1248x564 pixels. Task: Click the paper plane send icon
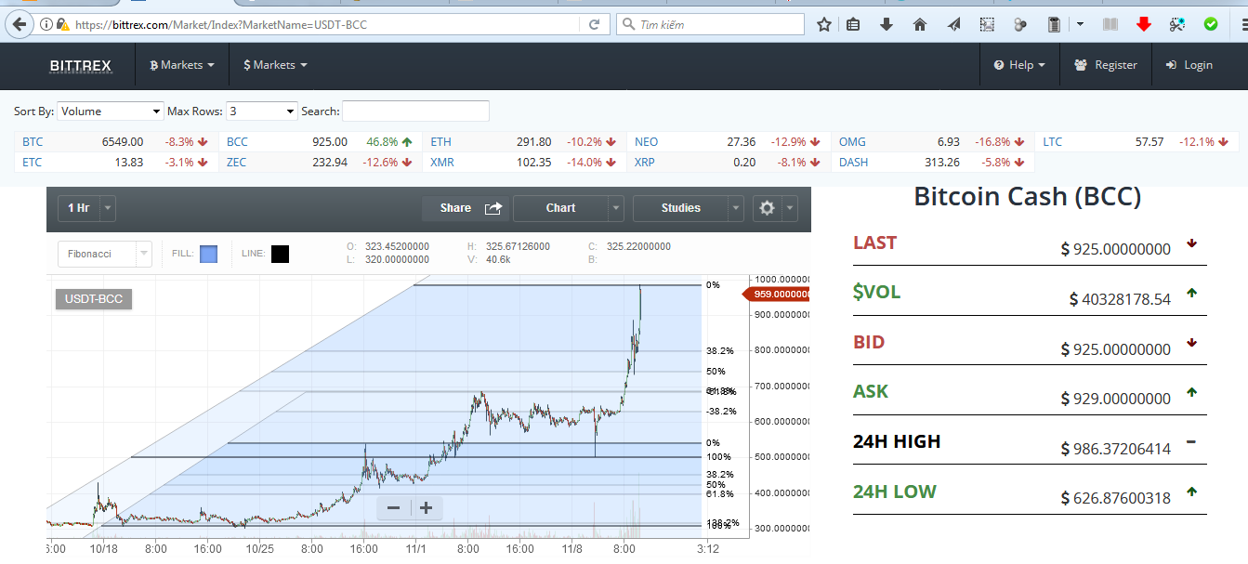tap(953, 24)
